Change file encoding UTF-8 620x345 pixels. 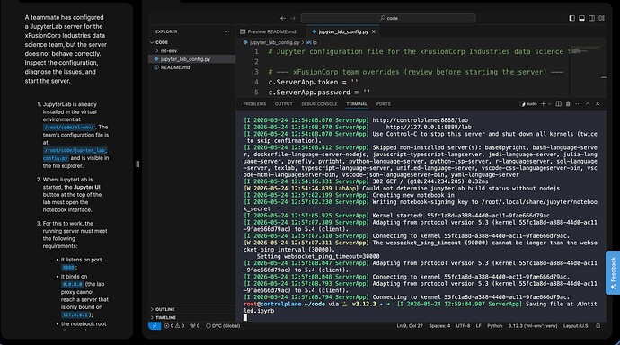tap(463, 326)
